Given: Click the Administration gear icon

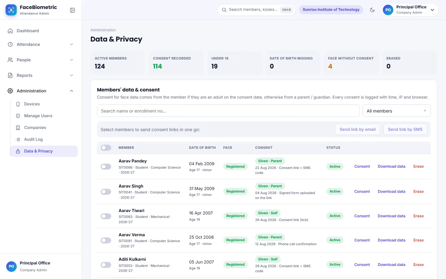Looking at the screenshot, I should (10, 91).
